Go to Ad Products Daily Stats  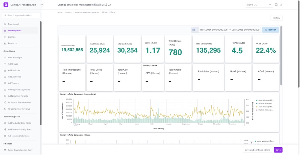[19, 123]
